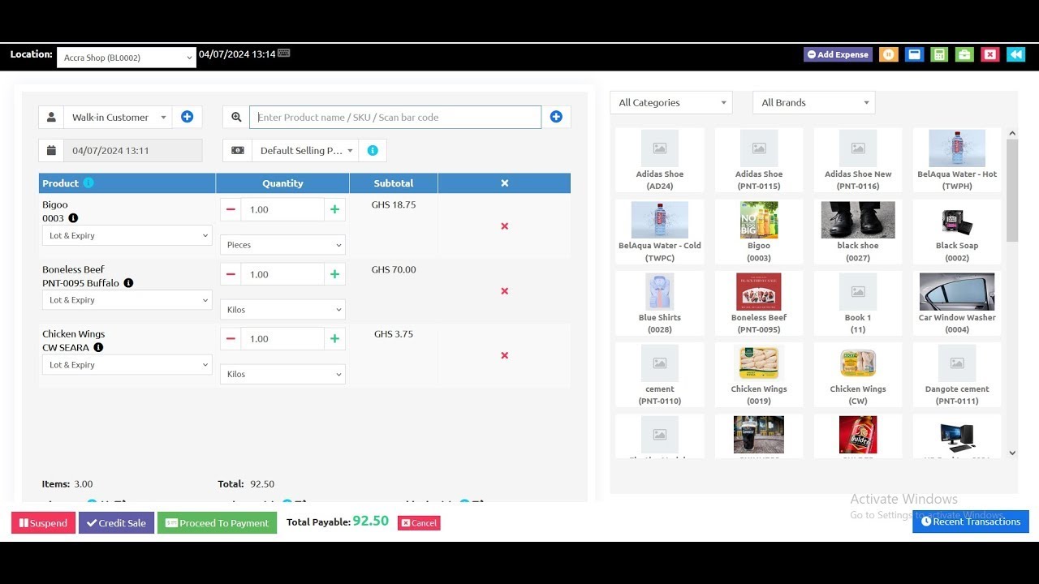Decrease Boneless Beef quantity with minus
The height and width of the screenshot is (584, 1039).
[x=231, y=274]
